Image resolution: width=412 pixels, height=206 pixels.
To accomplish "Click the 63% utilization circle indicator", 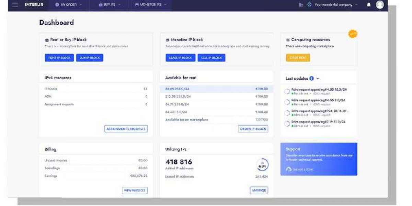I will point(262,165).
